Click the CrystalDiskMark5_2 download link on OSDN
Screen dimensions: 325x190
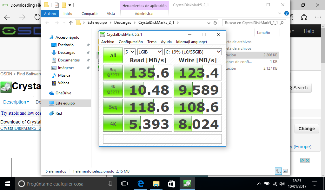(x=21, y=128)
